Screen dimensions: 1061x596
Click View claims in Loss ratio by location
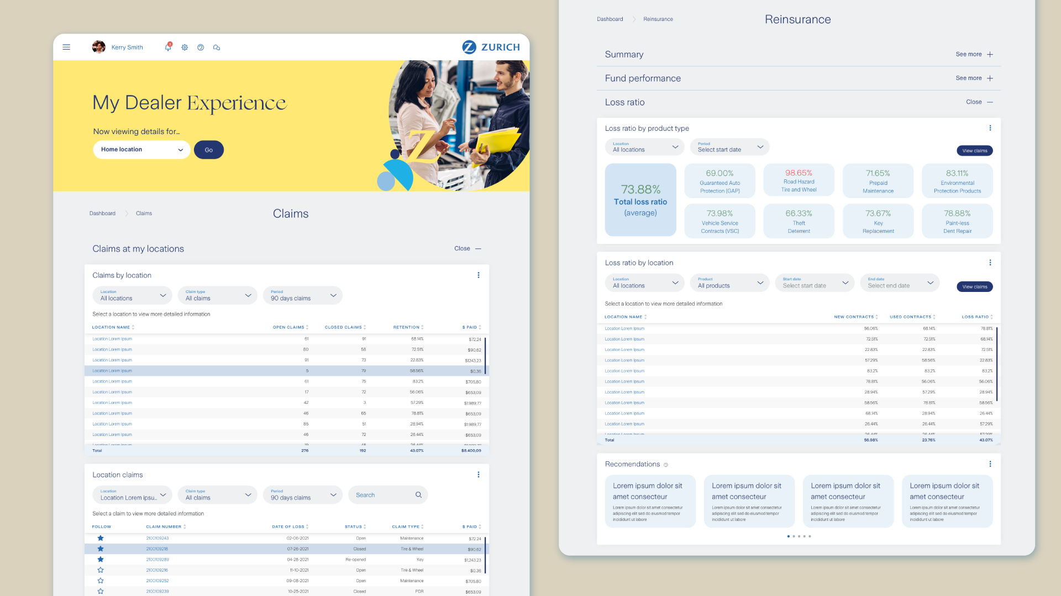pos(974,286)
